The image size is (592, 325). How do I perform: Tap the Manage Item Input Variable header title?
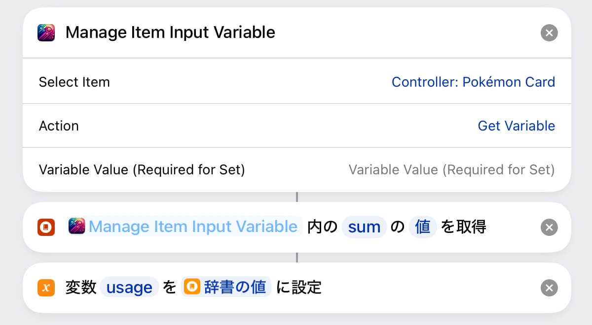tap(170, 32)
